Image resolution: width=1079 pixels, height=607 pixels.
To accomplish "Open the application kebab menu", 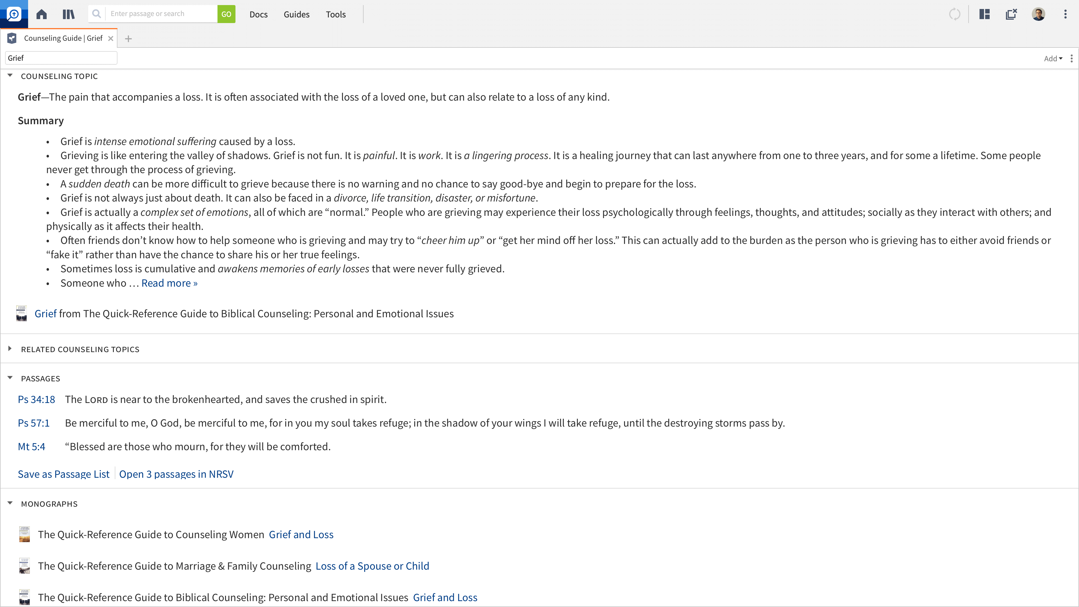I will (x=1065, y=14).
